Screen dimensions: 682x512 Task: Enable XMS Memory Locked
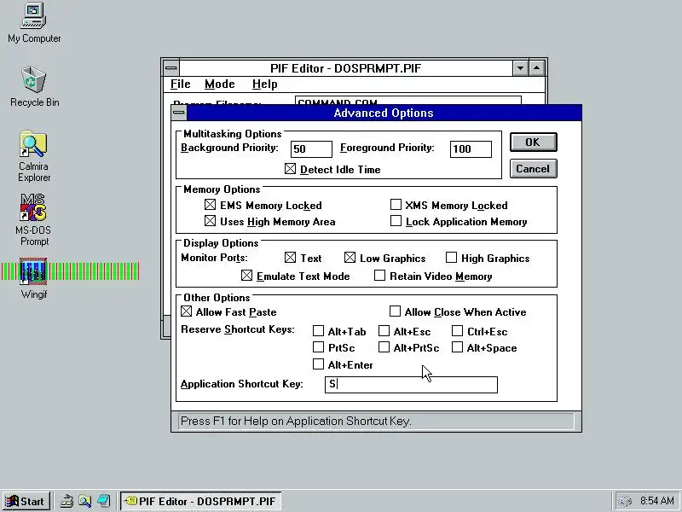[396, 205]
